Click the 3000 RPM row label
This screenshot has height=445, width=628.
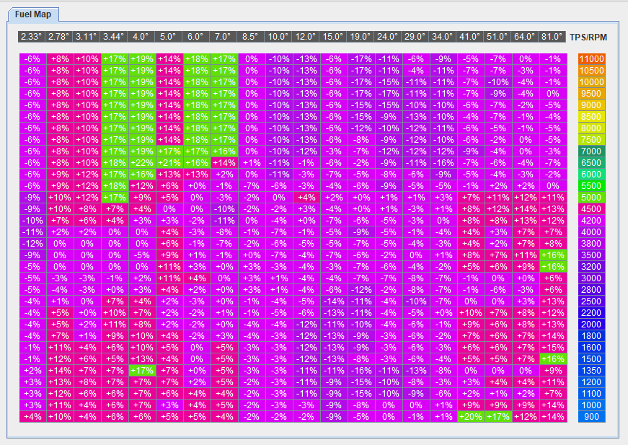point(591,278)
